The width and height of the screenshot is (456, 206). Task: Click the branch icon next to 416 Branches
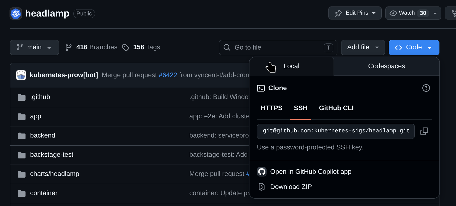pos(69,47)
